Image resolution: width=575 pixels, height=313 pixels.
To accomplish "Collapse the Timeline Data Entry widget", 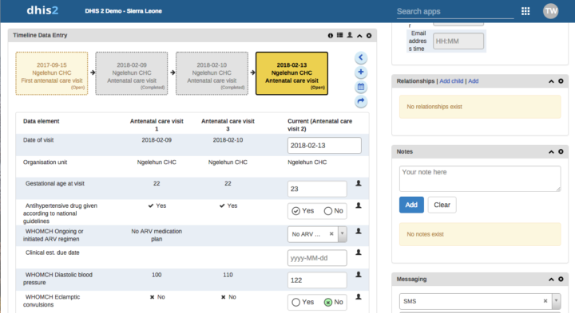I will pos(359,36).
